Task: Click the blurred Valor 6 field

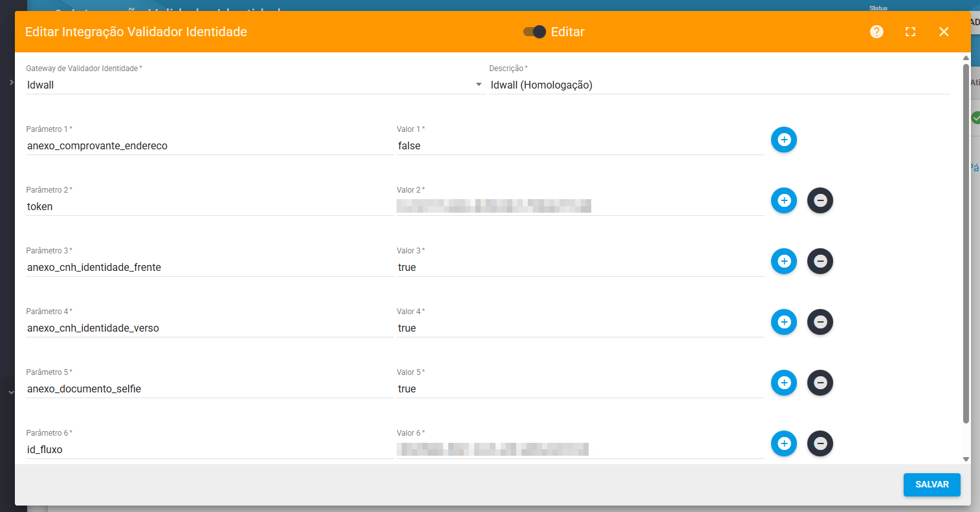Action: point(580,450)
